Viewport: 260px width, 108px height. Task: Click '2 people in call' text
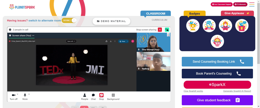tap(21, 30)
